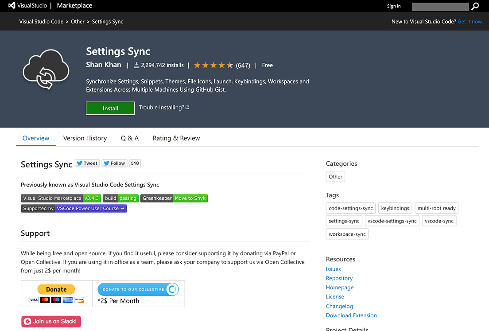Open the Repository resource link

pyautogui.click(x=339, y=278)
